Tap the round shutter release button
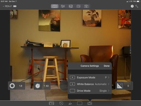The width and height of the screenshot is (141, 106). tap(64, 86)
